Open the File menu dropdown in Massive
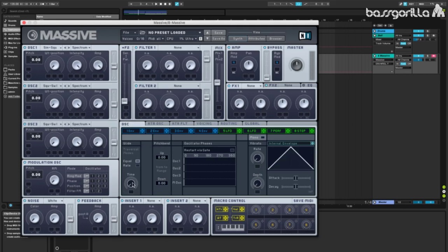 [129, 33]
